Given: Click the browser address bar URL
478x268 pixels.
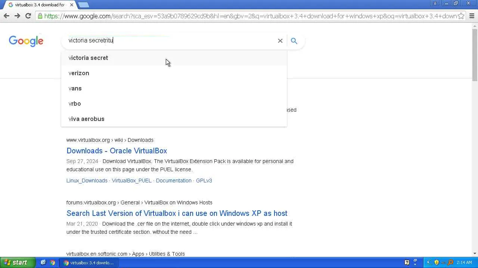Looking at the screenshot, I should point(250,16).
